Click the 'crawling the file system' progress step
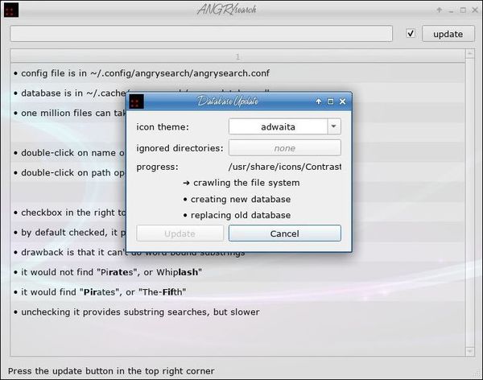 coord(242,183)
